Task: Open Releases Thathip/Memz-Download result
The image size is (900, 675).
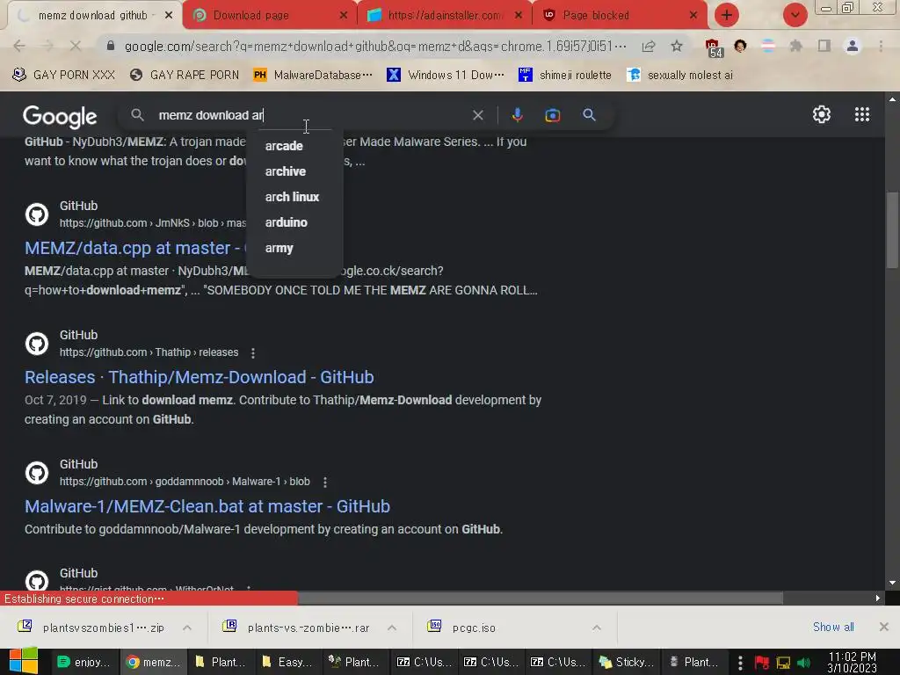Action: [200, 377]
